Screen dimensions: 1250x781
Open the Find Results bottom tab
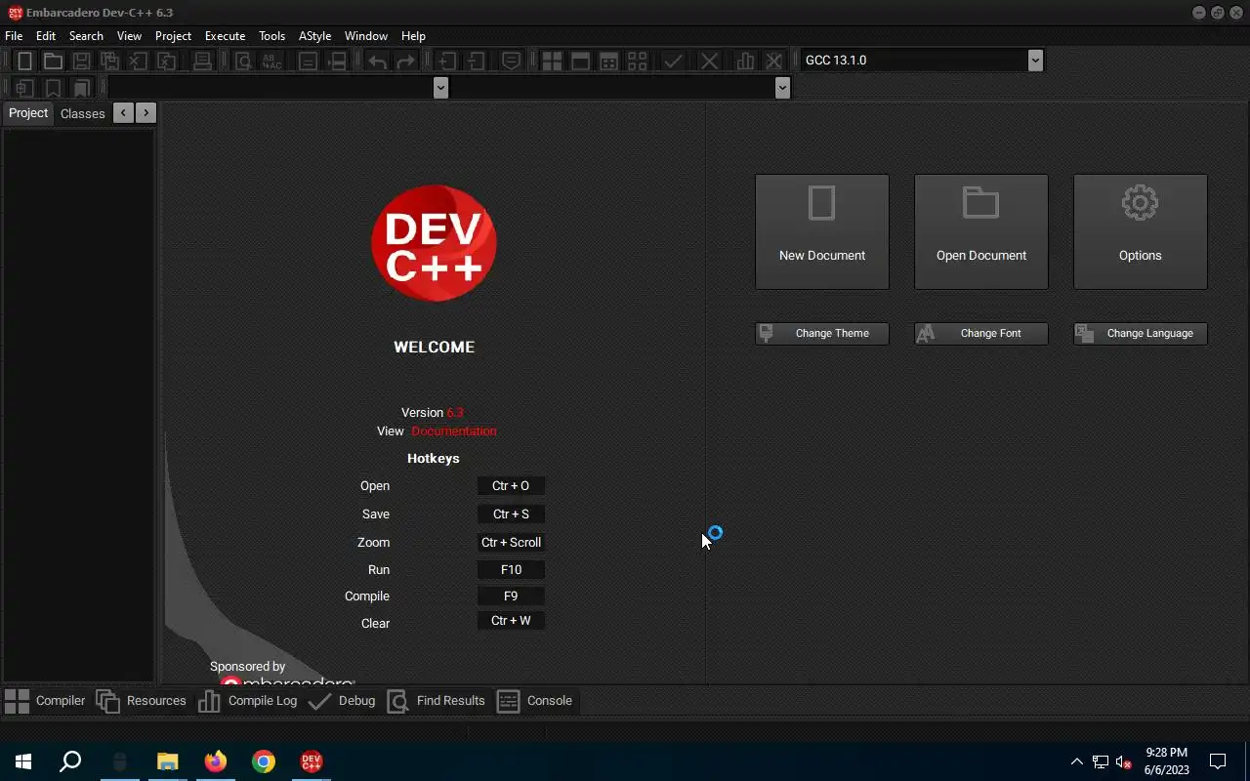[x=436, y=701]
